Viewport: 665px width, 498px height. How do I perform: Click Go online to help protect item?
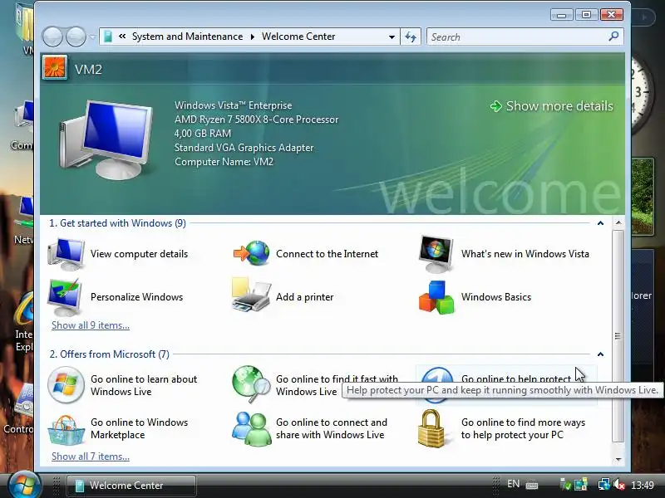pyautogui.click(x=506, y=384)
